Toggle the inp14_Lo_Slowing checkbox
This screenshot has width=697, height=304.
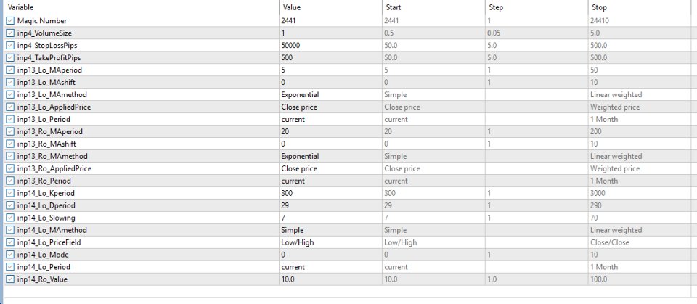[9, 218]
